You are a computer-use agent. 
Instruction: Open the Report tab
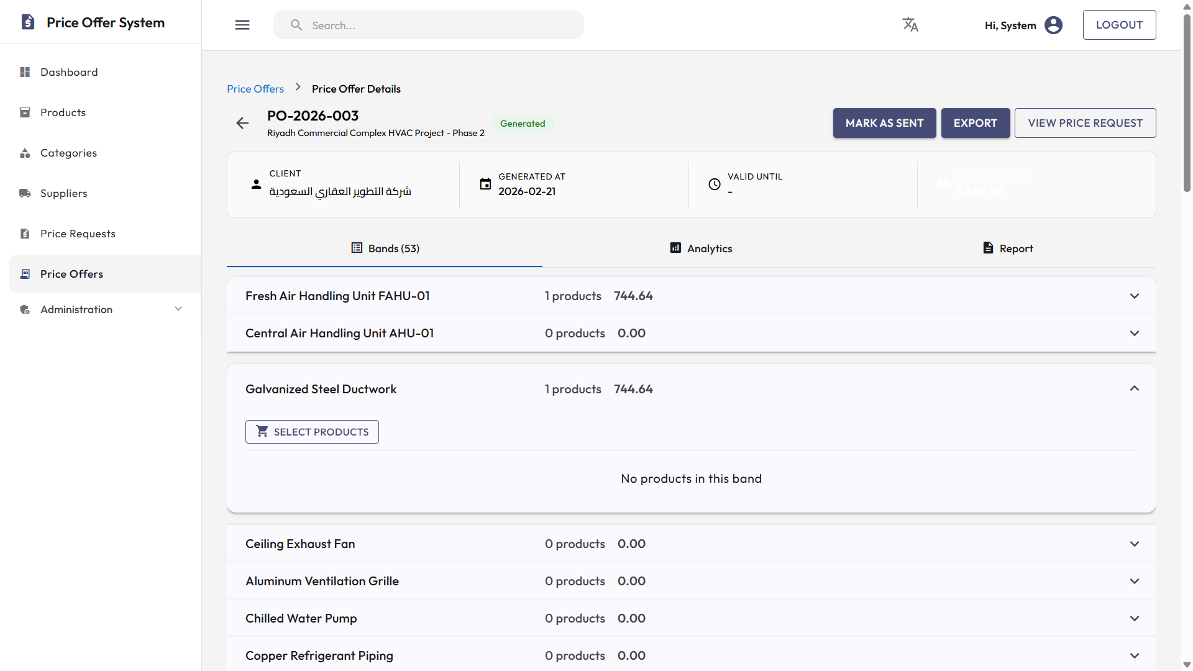1007,248
